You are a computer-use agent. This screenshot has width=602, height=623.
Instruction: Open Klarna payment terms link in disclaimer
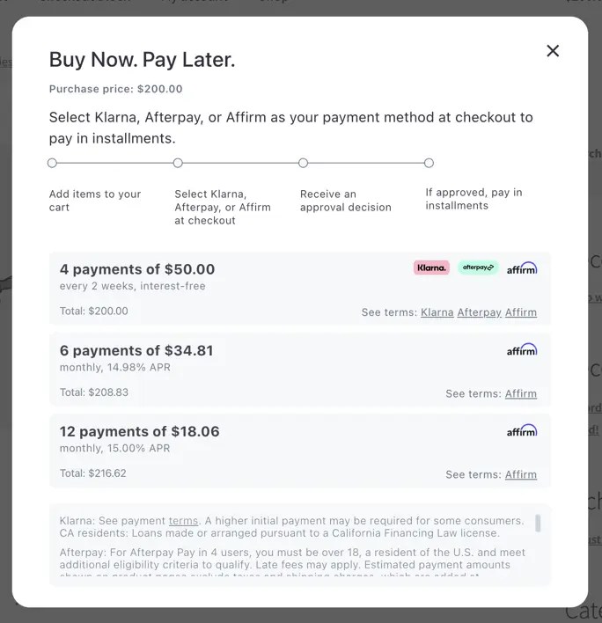point(183,521)
